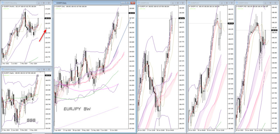Click the 168.680 price on Daily axis
The width and height of the screenshot is (280, 134).
[x=132, y=8]
